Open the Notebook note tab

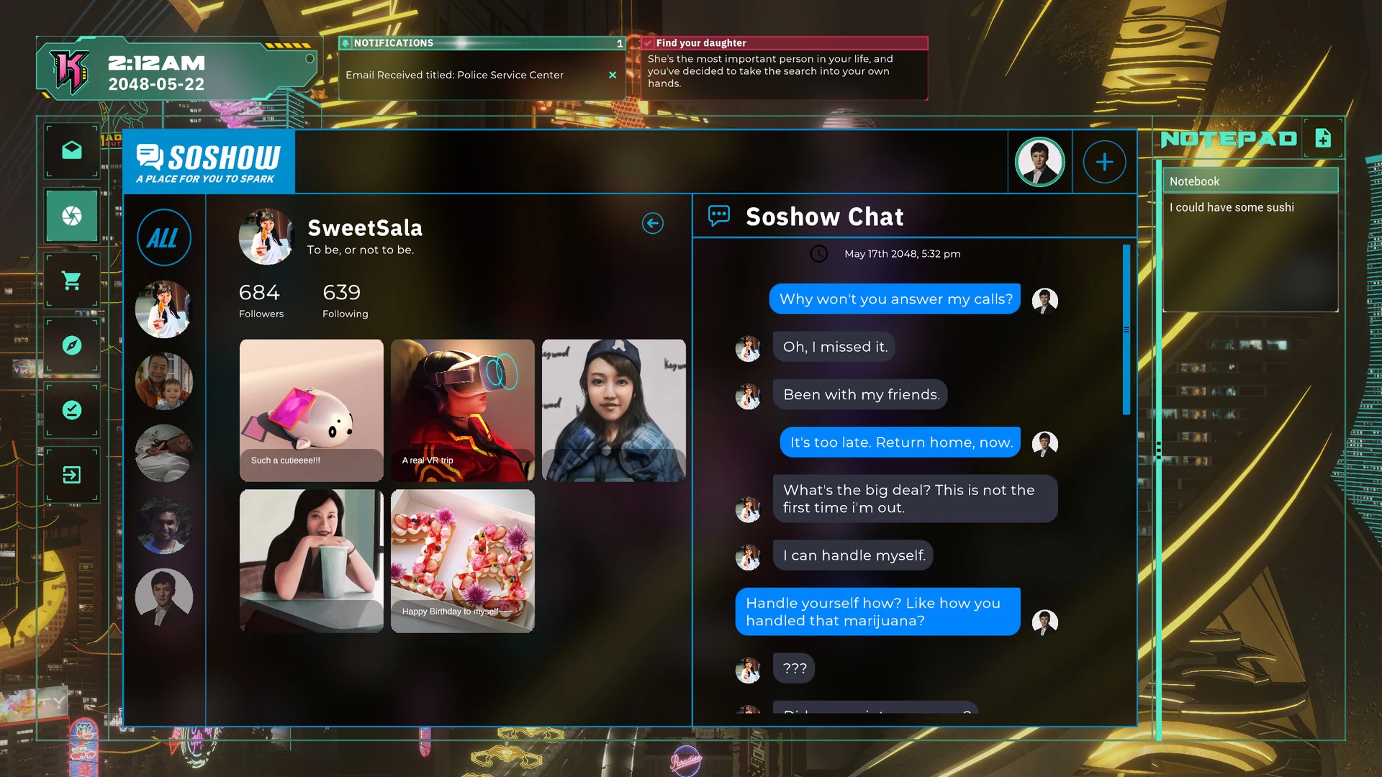coord(1250,181)
